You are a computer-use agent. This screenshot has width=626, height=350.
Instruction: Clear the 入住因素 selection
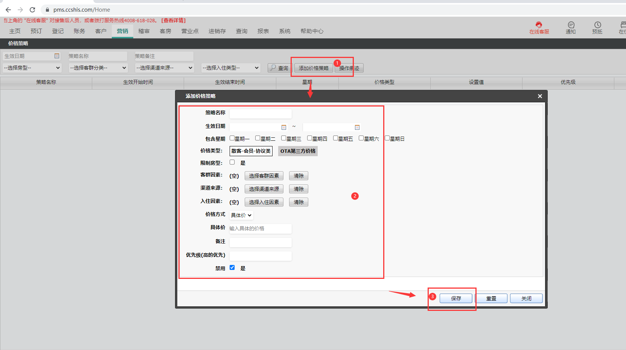[299, 202]
